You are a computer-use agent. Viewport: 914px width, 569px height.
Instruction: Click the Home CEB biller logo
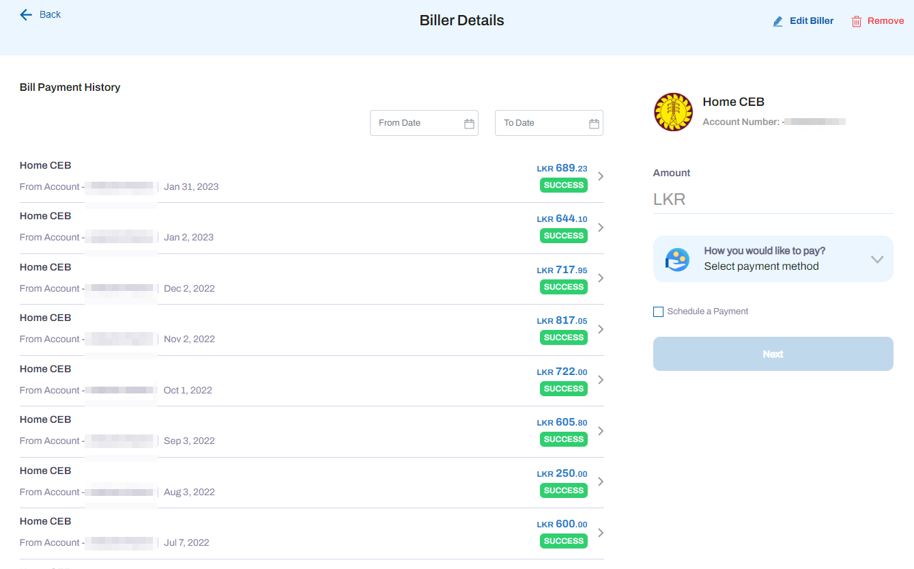click(673, 112)
